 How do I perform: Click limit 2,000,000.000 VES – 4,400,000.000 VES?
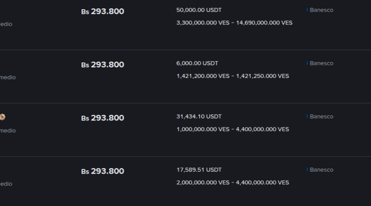point(232,182)
